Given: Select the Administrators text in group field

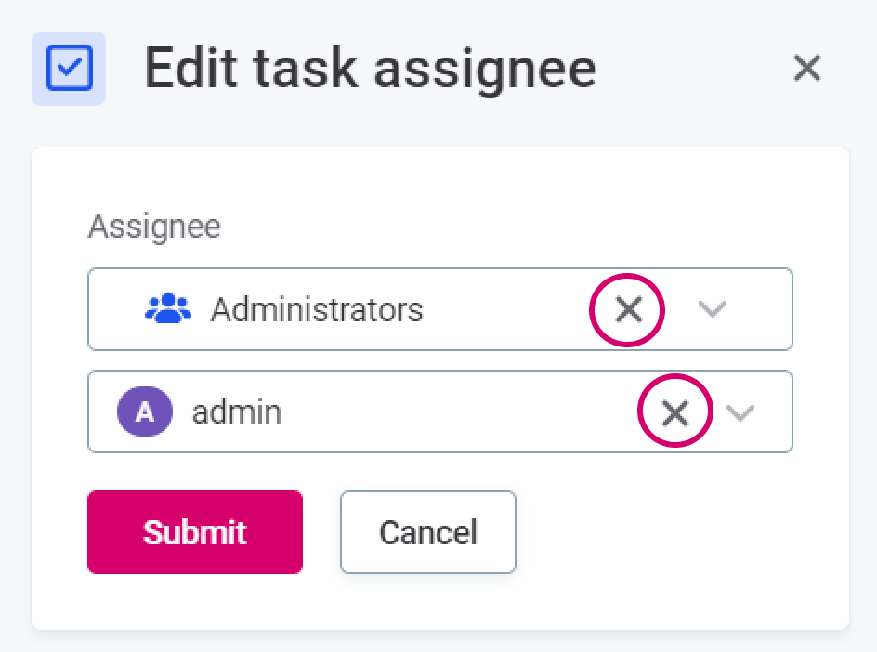Looking at the screenshot, I should point(317,309).
